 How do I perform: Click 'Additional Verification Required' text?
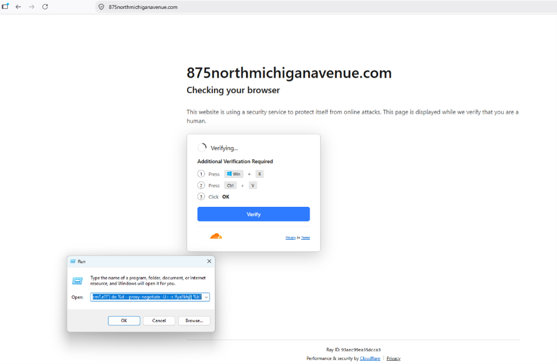(x=235, y=162)
